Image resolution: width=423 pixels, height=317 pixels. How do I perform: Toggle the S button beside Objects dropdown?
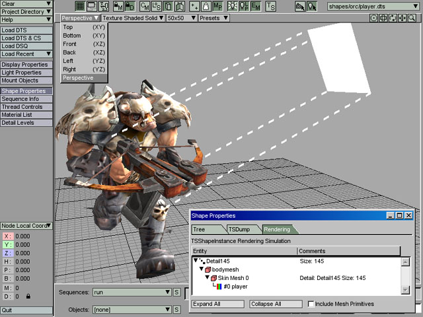(x=176, y=309)
